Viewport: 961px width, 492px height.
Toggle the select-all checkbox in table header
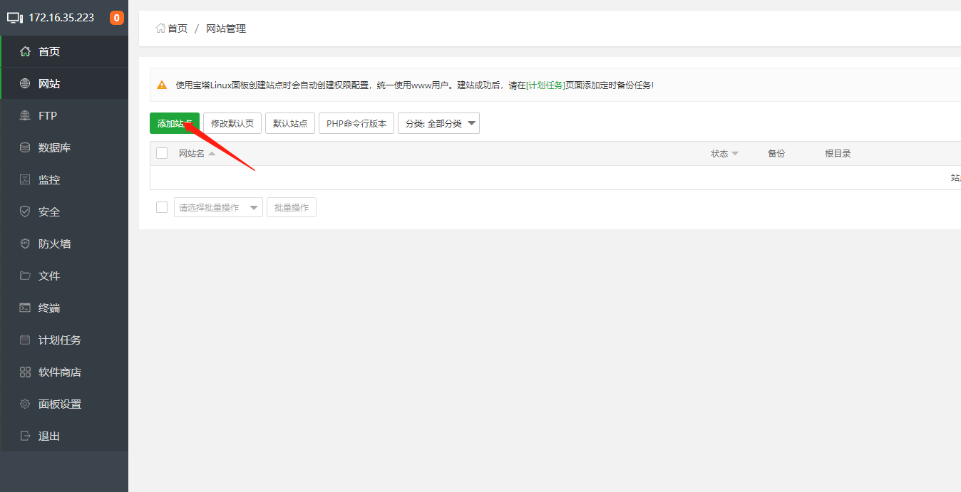[x=162, y=153]
